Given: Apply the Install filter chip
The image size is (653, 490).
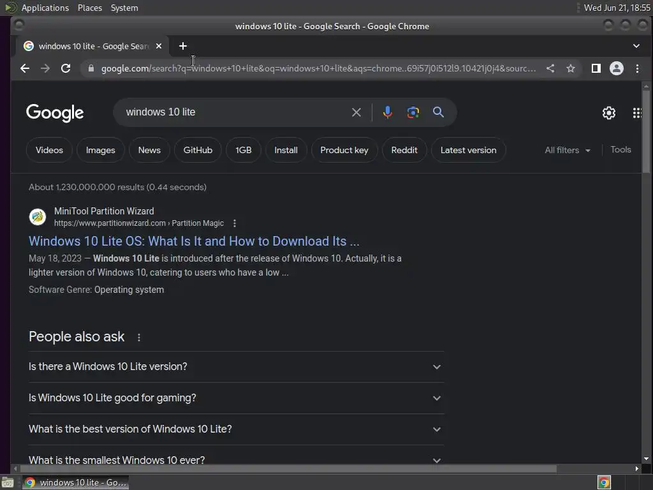Looking at the screenshot, I should click(286, 150).
